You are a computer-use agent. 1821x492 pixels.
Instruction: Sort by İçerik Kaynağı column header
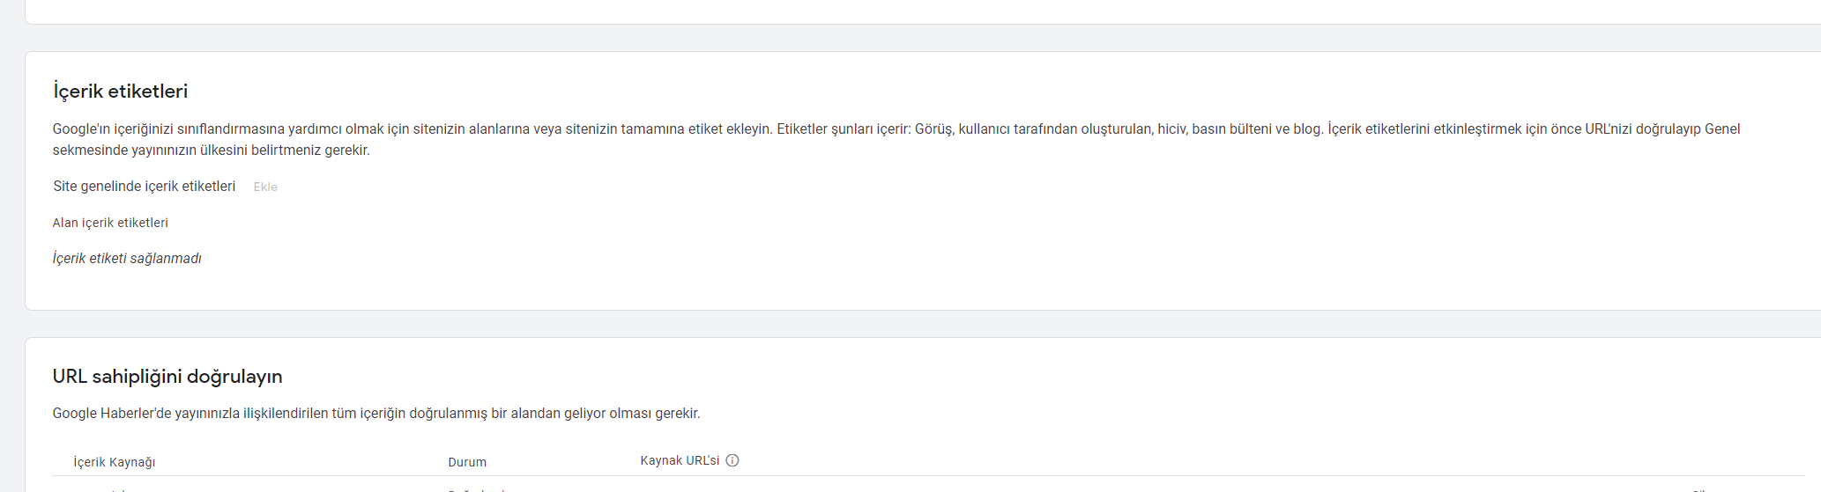[115, 462]
